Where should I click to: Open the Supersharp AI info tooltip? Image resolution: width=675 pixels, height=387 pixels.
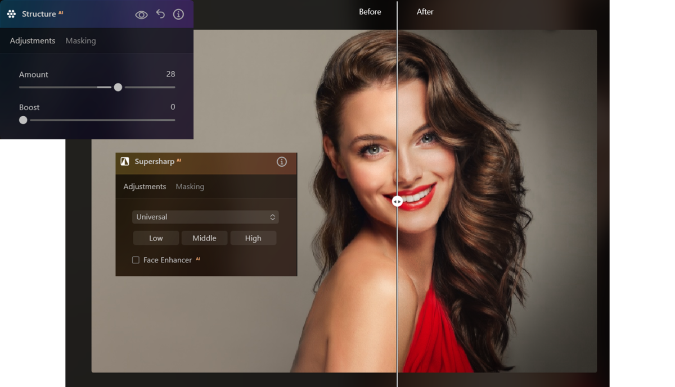pyautogui.click(x=281, y=161)
